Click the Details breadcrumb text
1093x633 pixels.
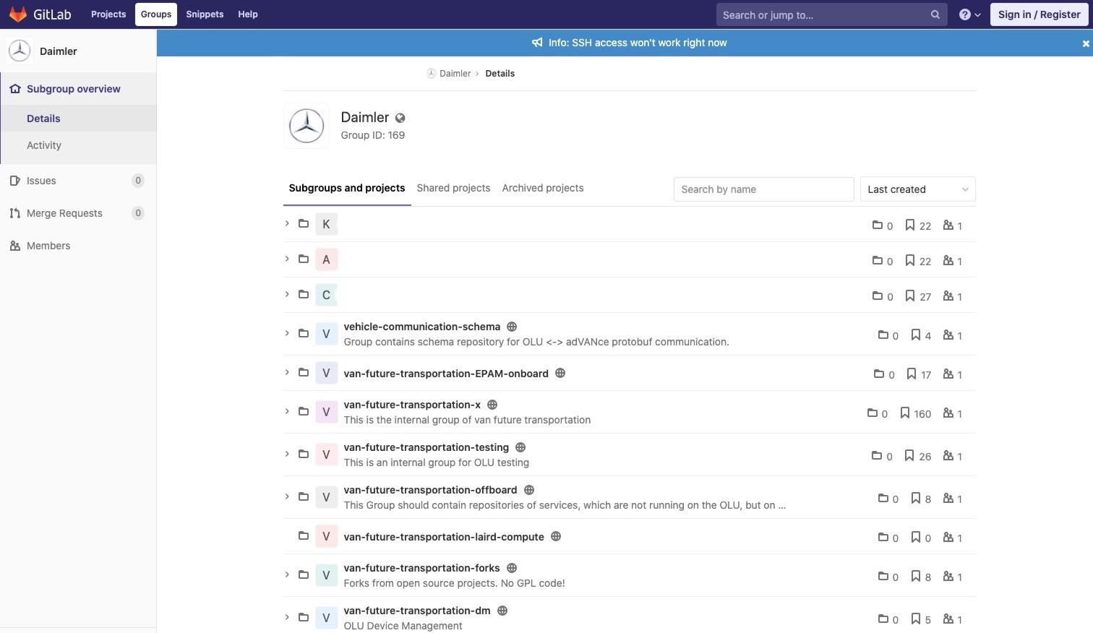click(x=500, y=74)
